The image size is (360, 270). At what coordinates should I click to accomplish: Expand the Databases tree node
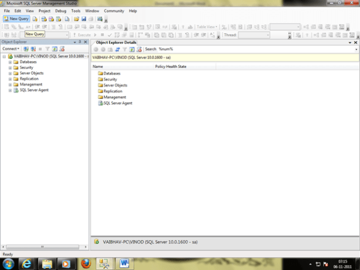click(x=10, y=62)
